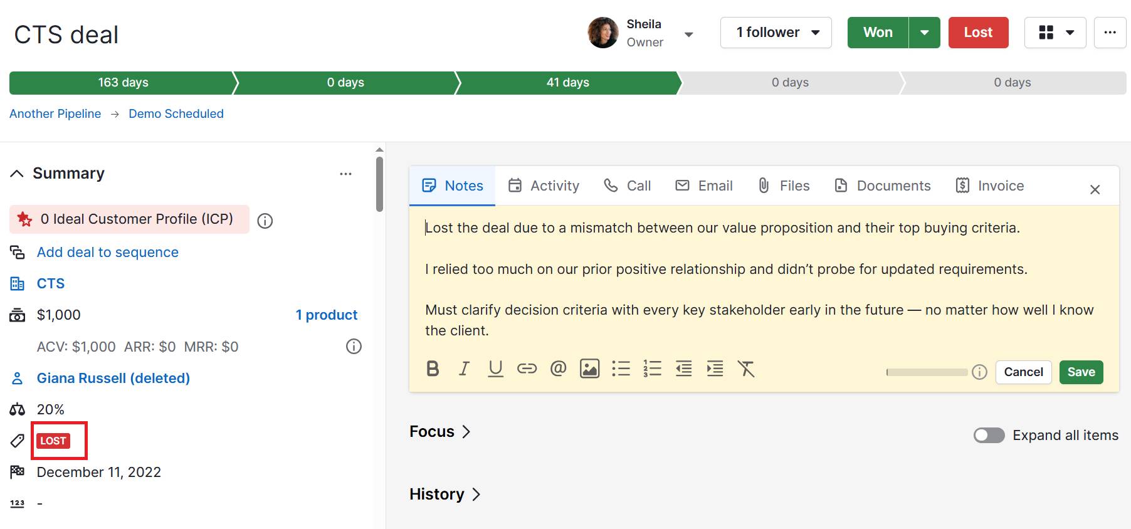Open the Documents tab

pos(882,186)
